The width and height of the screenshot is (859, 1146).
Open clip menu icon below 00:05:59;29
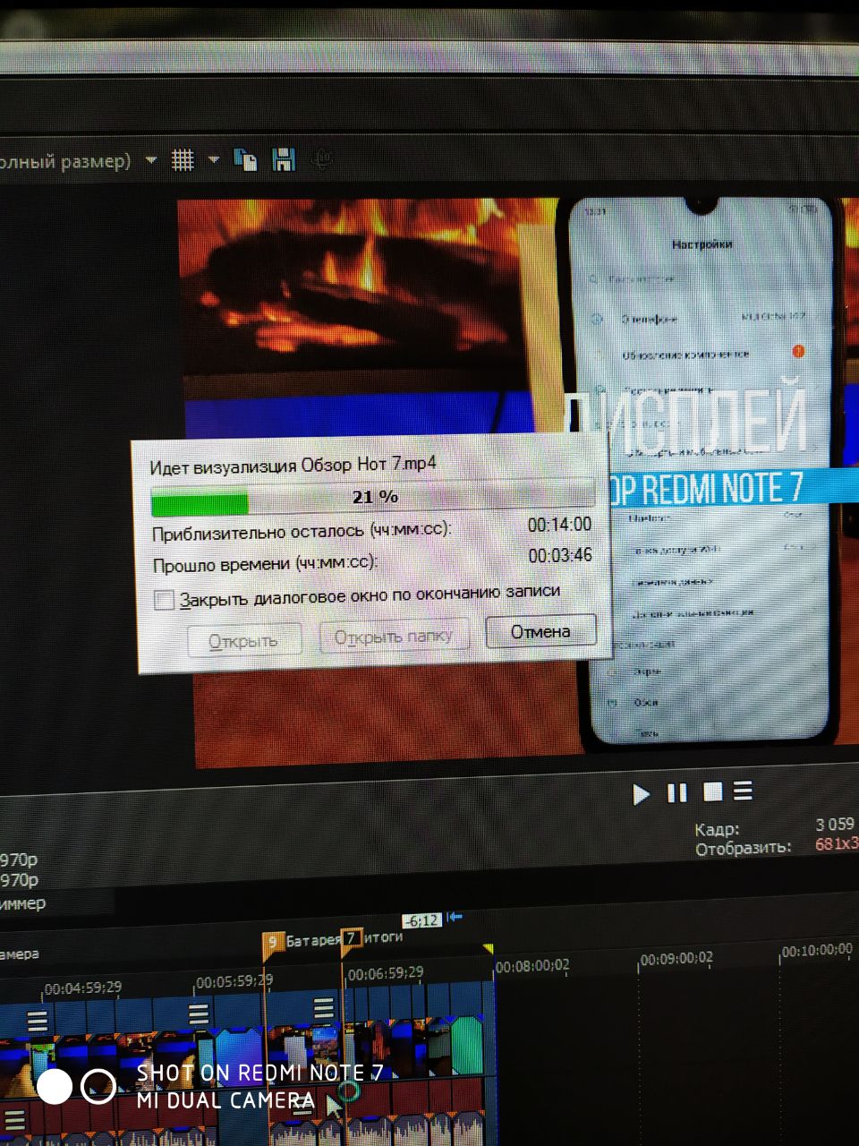[x=198, y=1013]
